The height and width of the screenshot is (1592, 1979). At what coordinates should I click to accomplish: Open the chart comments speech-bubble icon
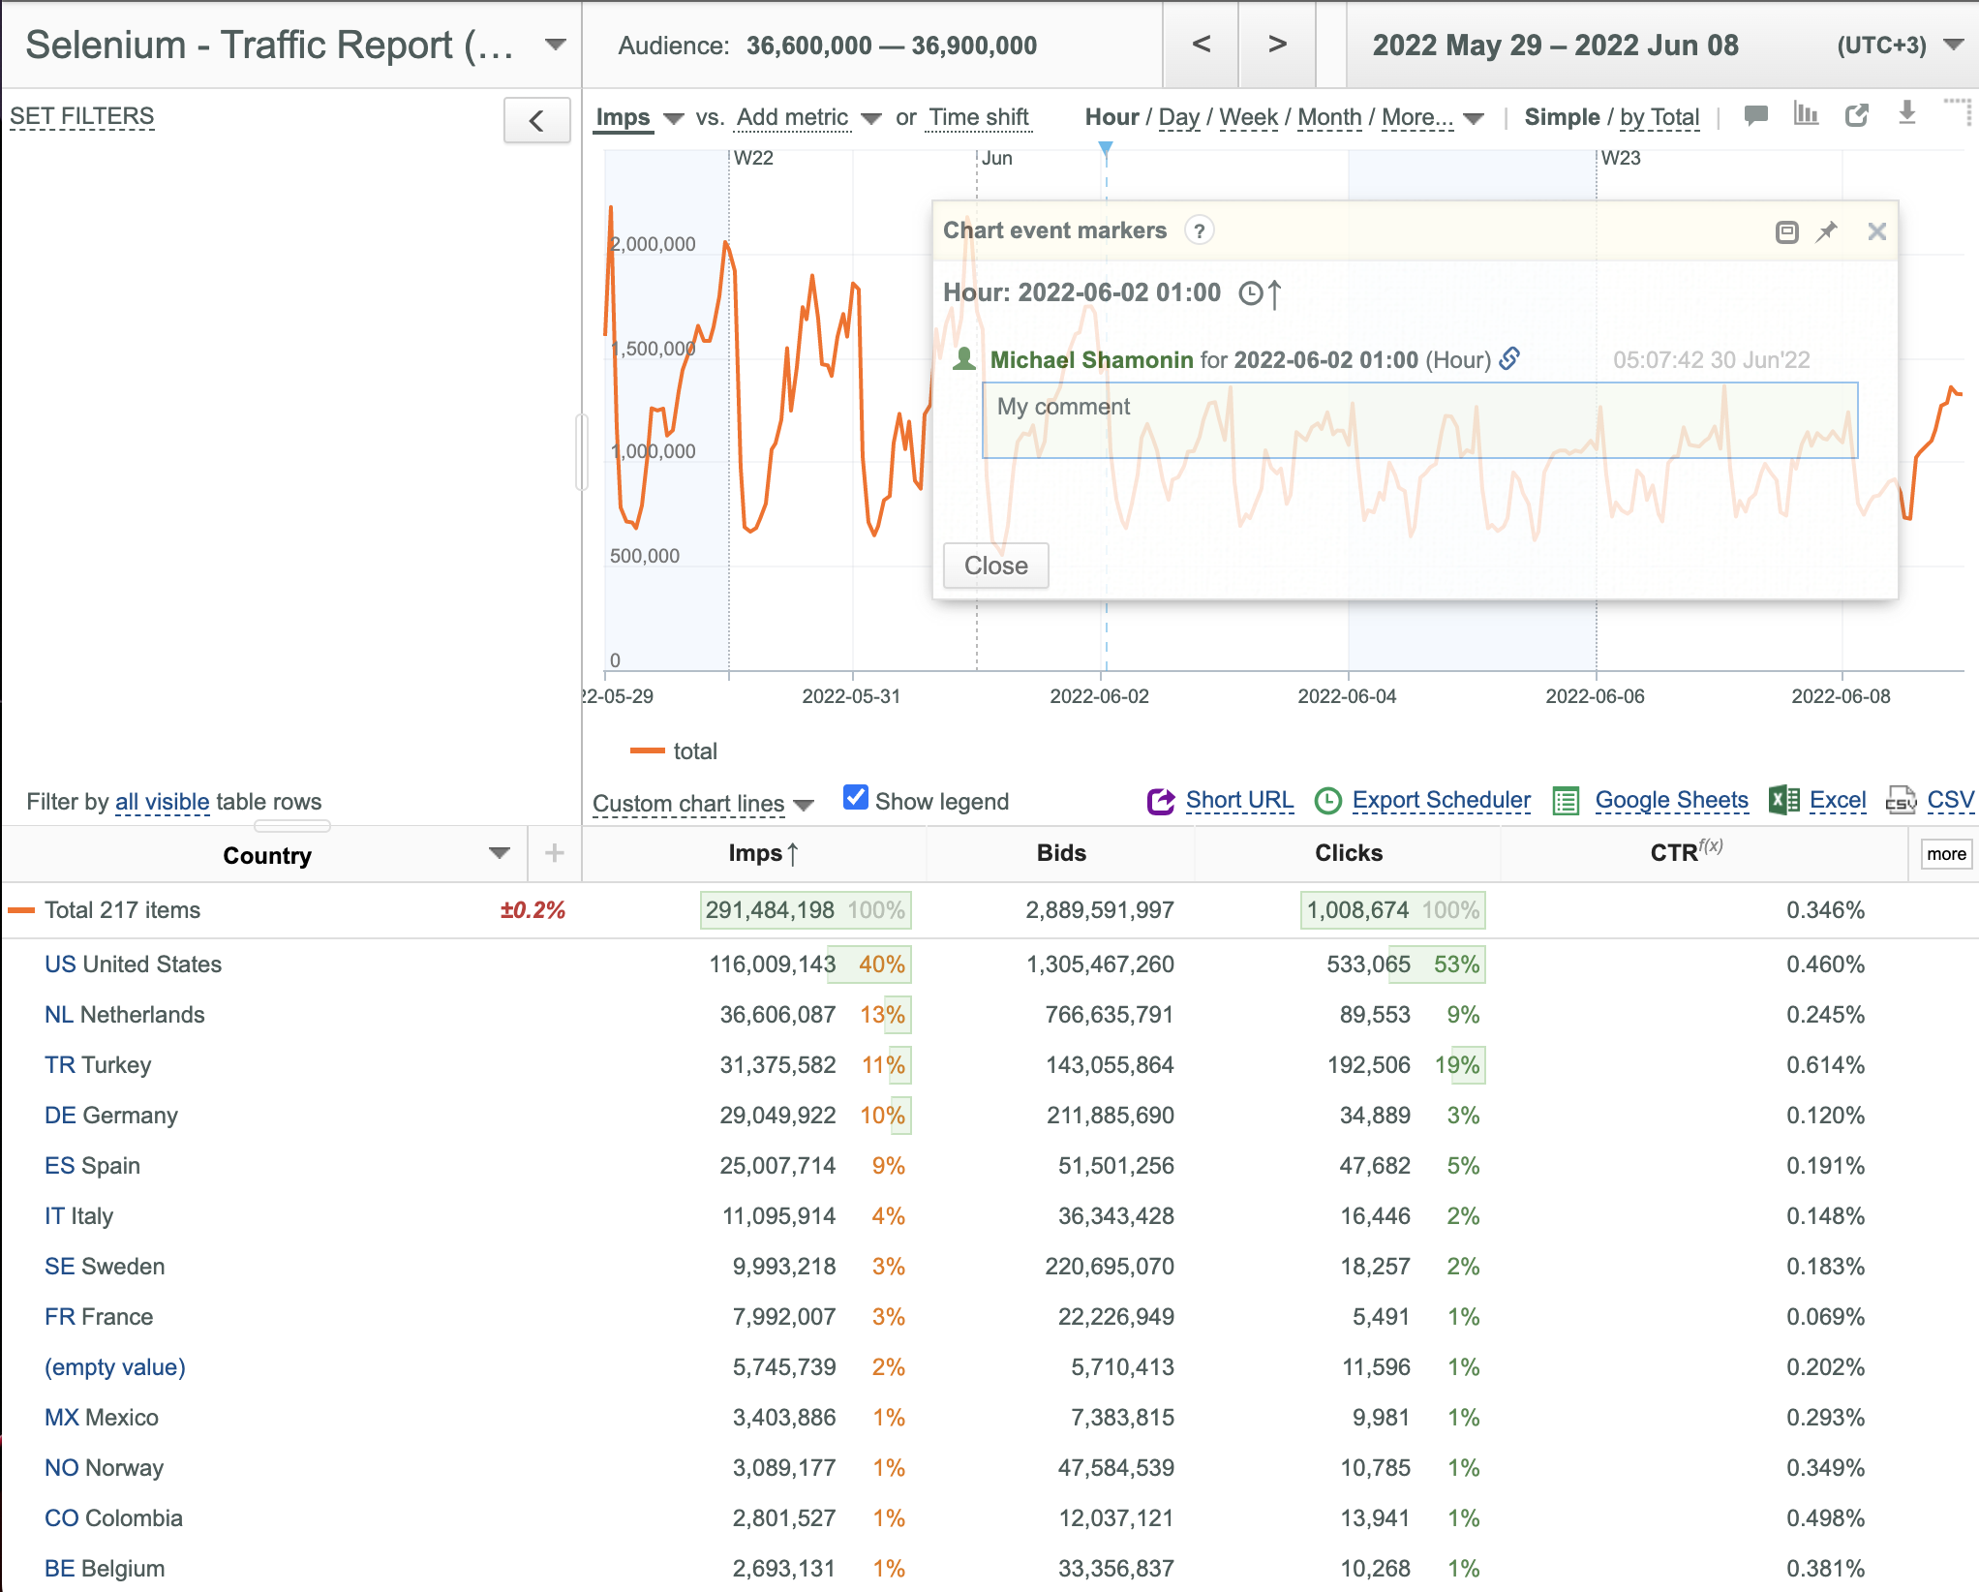1755,116
